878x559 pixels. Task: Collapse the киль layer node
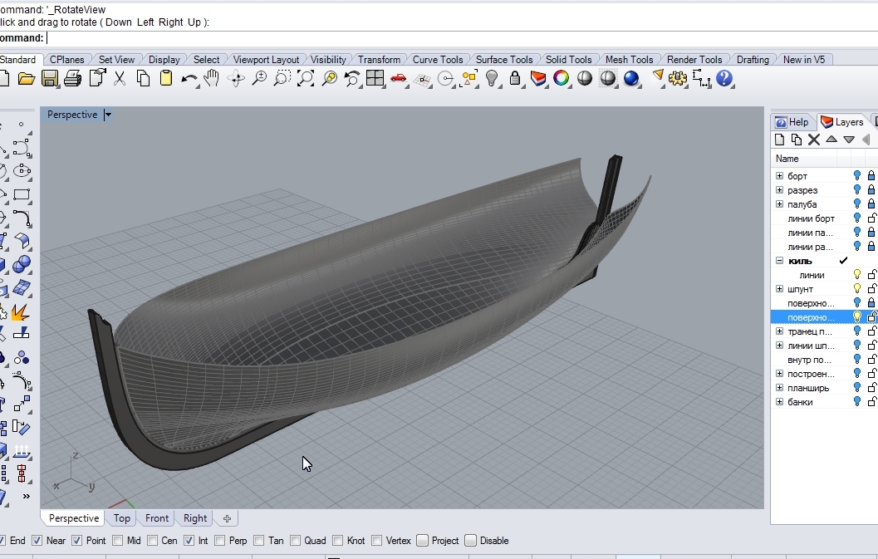[779, 261]
